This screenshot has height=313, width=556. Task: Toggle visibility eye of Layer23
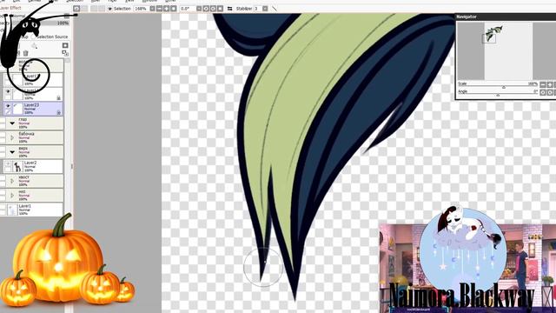point(8,106)
